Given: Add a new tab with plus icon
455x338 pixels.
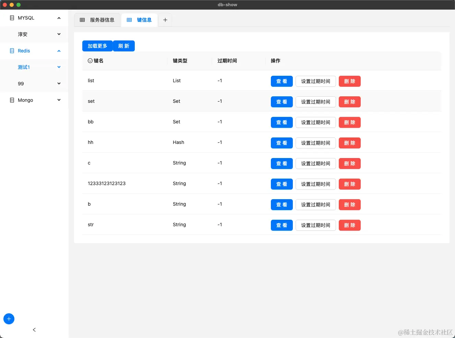Looking at the screenshot, I should 165,20.
